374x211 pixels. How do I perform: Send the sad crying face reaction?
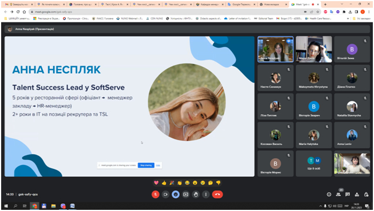[x=203, y=183]
